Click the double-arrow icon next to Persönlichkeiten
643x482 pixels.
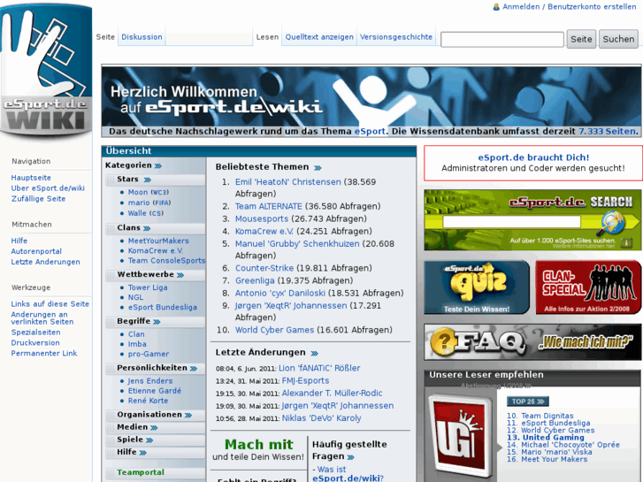click(x=194, y=369)
